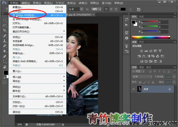
Task: Add a Color Balance adjustment
Action: tap(144, 56)
